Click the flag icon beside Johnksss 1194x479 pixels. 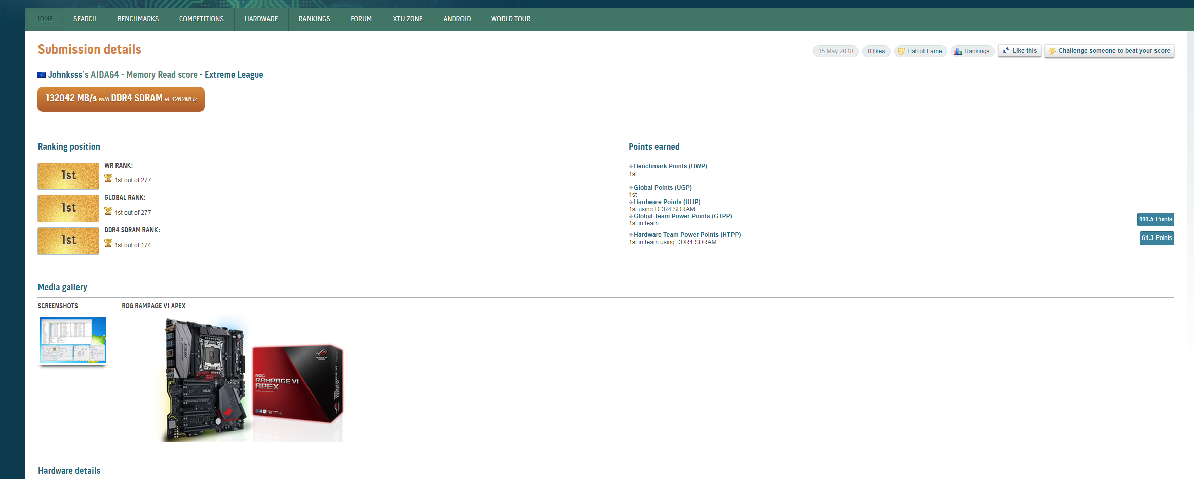point(42,75)
